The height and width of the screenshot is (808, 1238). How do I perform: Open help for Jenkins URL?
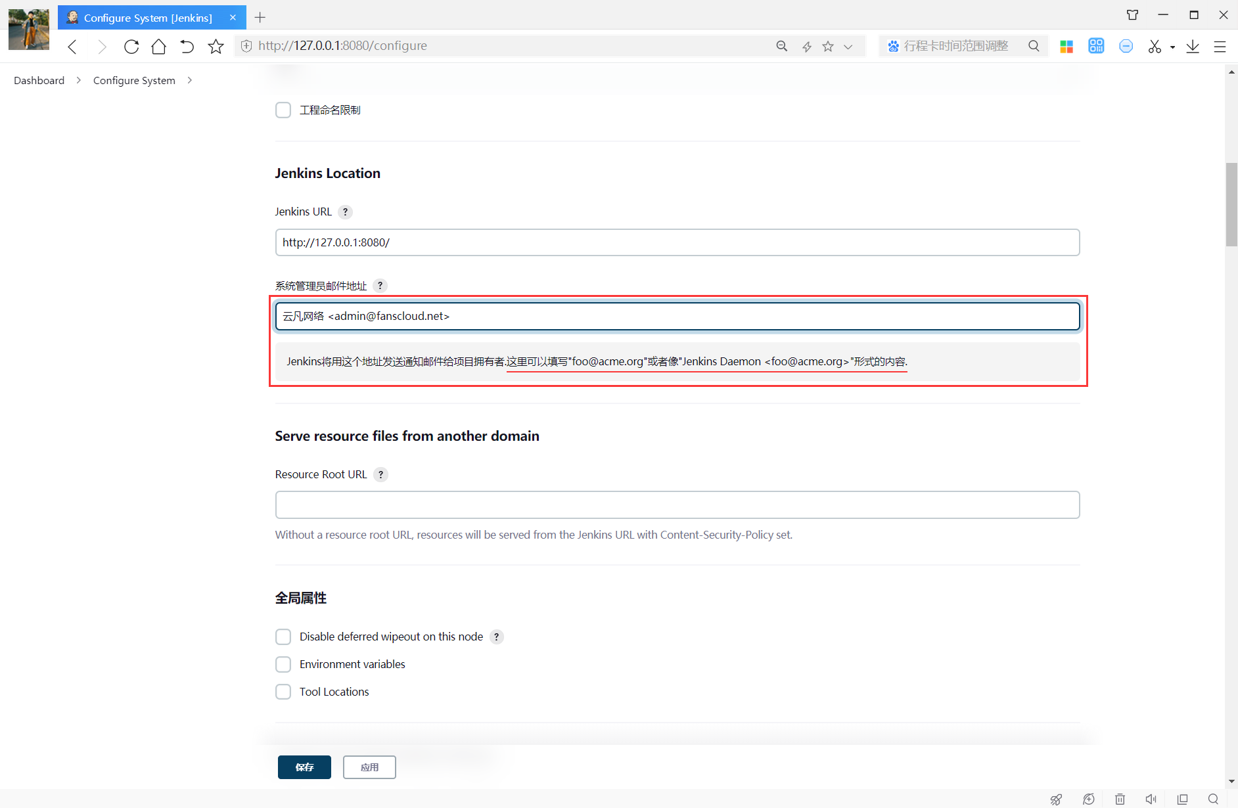(x=345, y=212)
